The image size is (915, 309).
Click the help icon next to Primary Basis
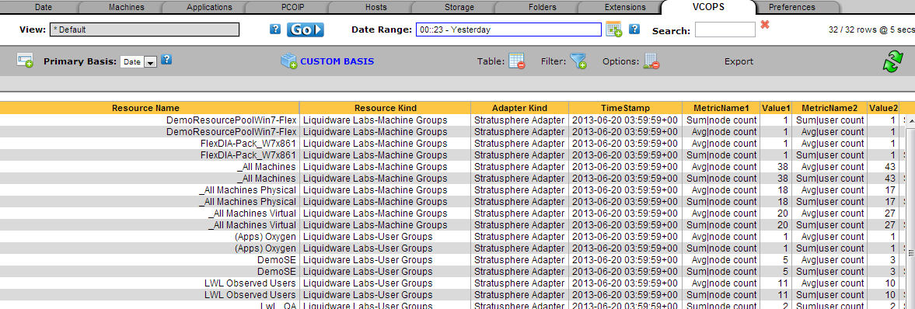pos(166,60)
